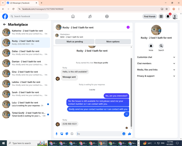
Task: Open the purple conversation information icon
Action: [x=128, y=27]
